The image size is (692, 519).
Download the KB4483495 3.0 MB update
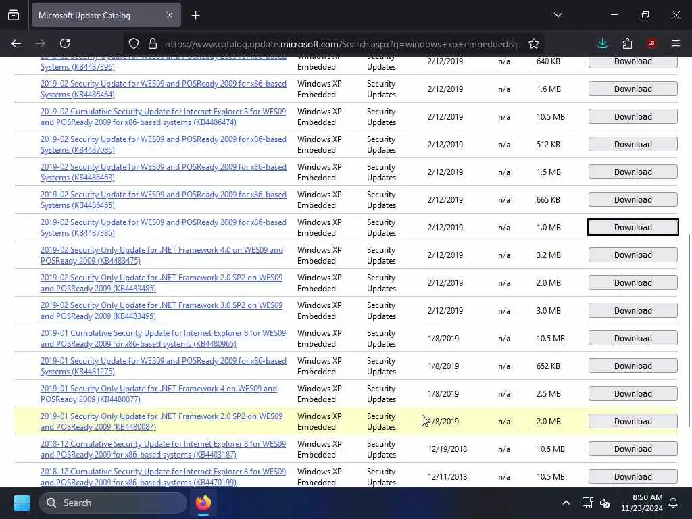(x=633, y=310)
